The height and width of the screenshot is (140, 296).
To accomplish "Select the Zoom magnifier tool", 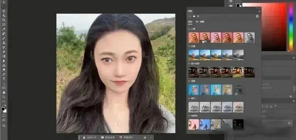I will [4, 97].
